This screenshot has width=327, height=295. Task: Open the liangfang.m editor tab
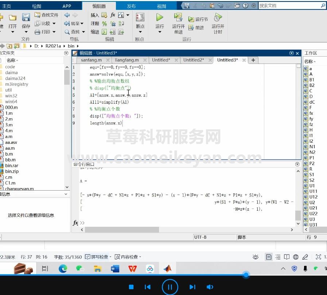click(x=127, y=60)
